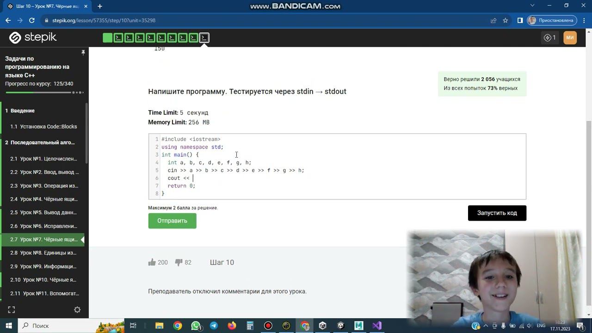Viewport: 592px width, 333px height.
Task: Open the МИ user avatar menu
Action: (570, 38)
